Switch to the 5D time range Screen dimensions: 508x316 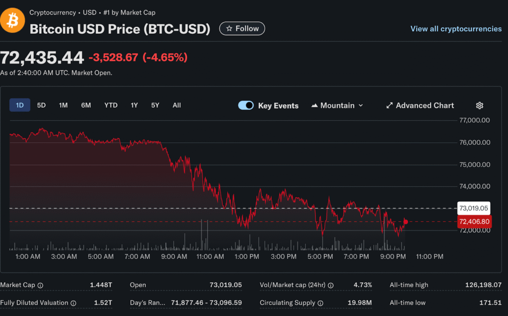42,105
